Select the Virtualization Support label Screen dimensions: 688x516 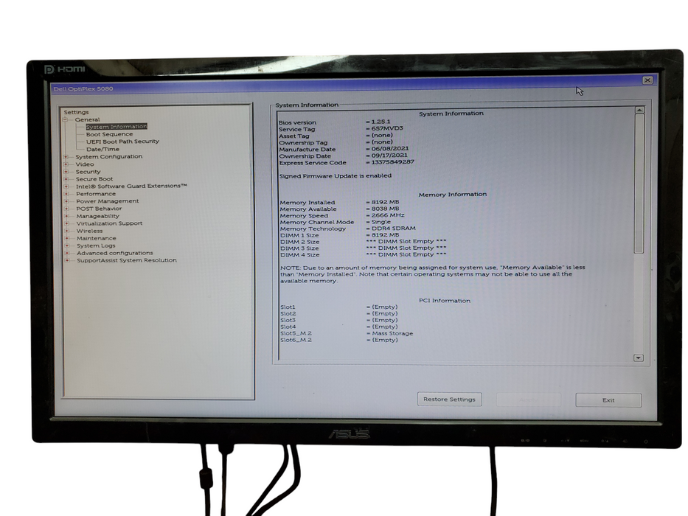110,223
